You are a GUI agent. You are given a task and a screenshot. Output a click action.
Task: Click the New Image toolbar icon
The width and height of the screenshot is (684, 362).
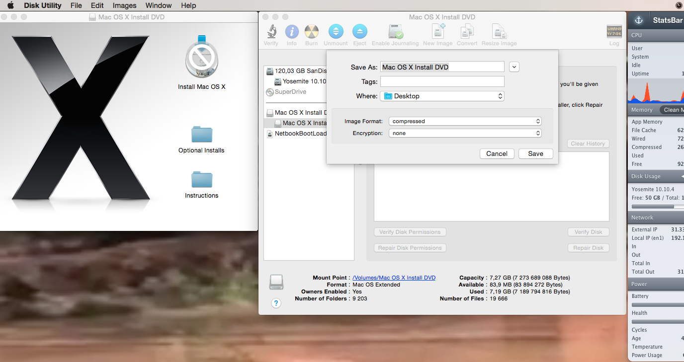(x=438, y=32)
